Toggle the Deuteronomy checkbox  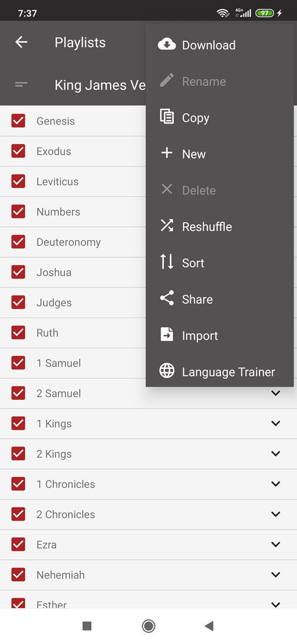[18, 242]
